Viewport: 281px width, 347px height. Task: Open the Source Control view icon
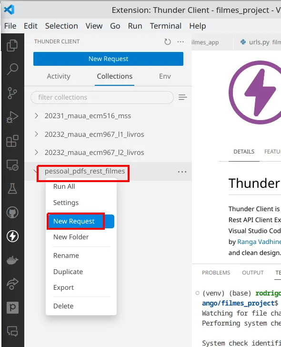12,93
